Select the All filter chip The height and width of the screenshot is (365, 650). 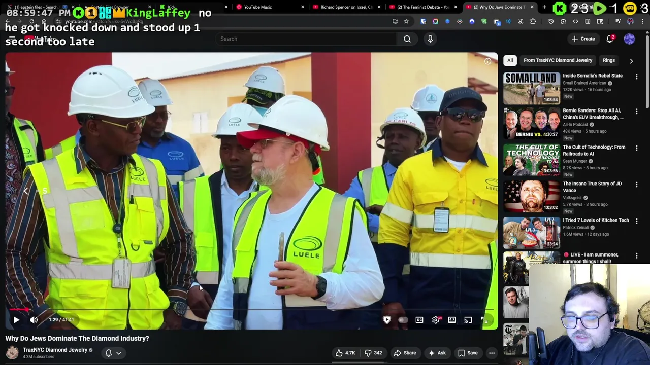pyautogui.click(x=510, y=60)
